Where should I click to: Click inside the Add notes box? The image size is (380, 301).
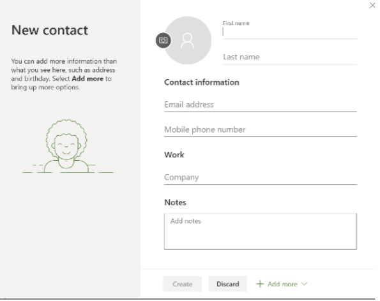pyautogui.click(x=261, y=231)
